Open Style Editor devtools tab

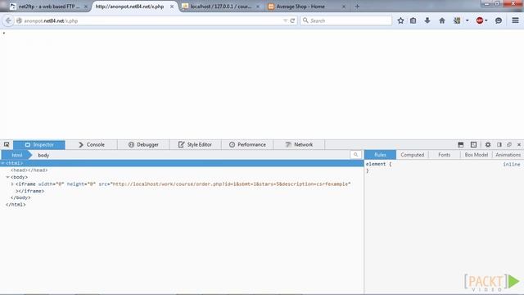click(195, 144)
